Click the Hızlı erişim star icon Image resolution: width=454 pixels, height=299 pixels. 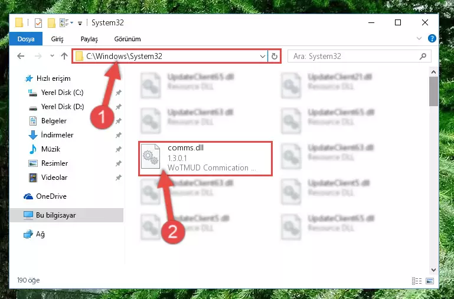click(29, 78)
